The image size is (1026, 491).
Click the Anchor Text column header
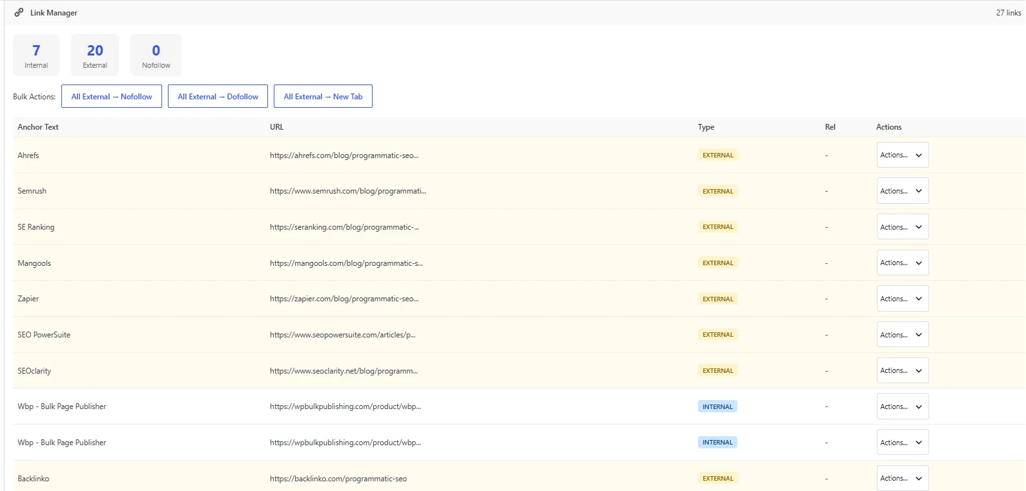pyautogui.click(x=38, y=127)
